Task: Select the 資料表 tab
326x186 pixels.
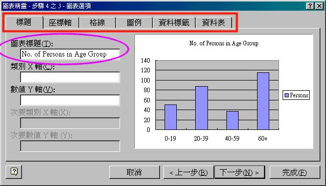Action: (214, 22)
